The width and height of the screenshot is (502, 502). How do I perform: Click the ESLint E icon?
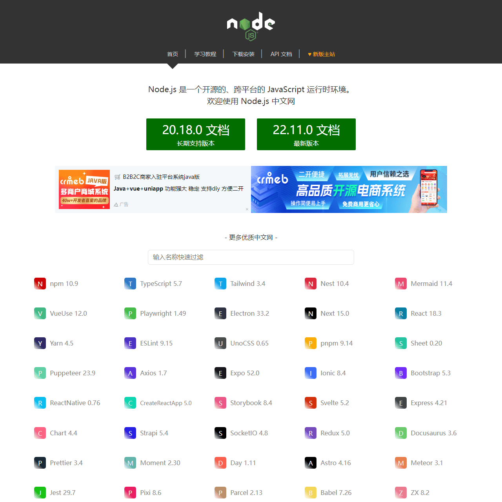click(130, 343)
